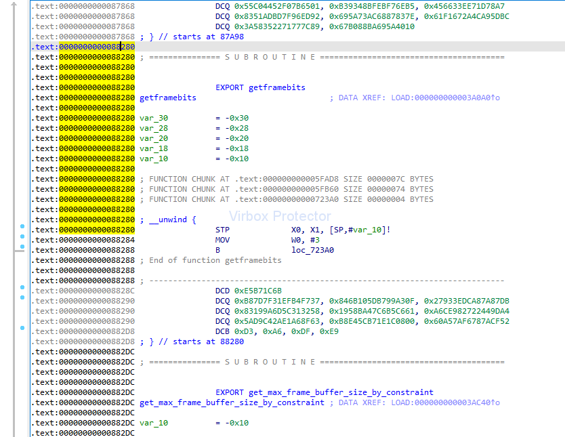Select DCQ value 0x55C04452F07B6501
565x437 pixels.
tap(276, 7)
